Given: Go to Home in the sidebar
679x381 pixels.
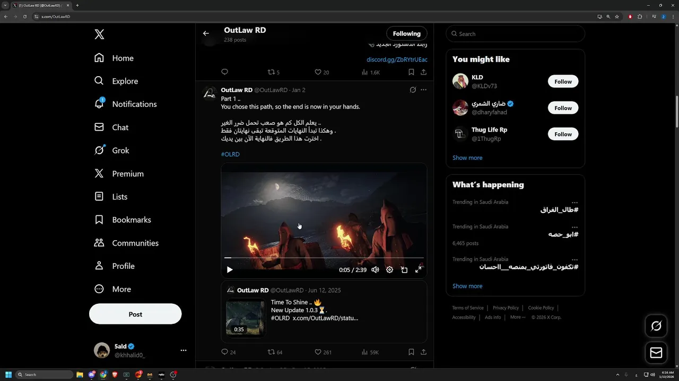Looking at the screenshot, I should coord(114,58).
